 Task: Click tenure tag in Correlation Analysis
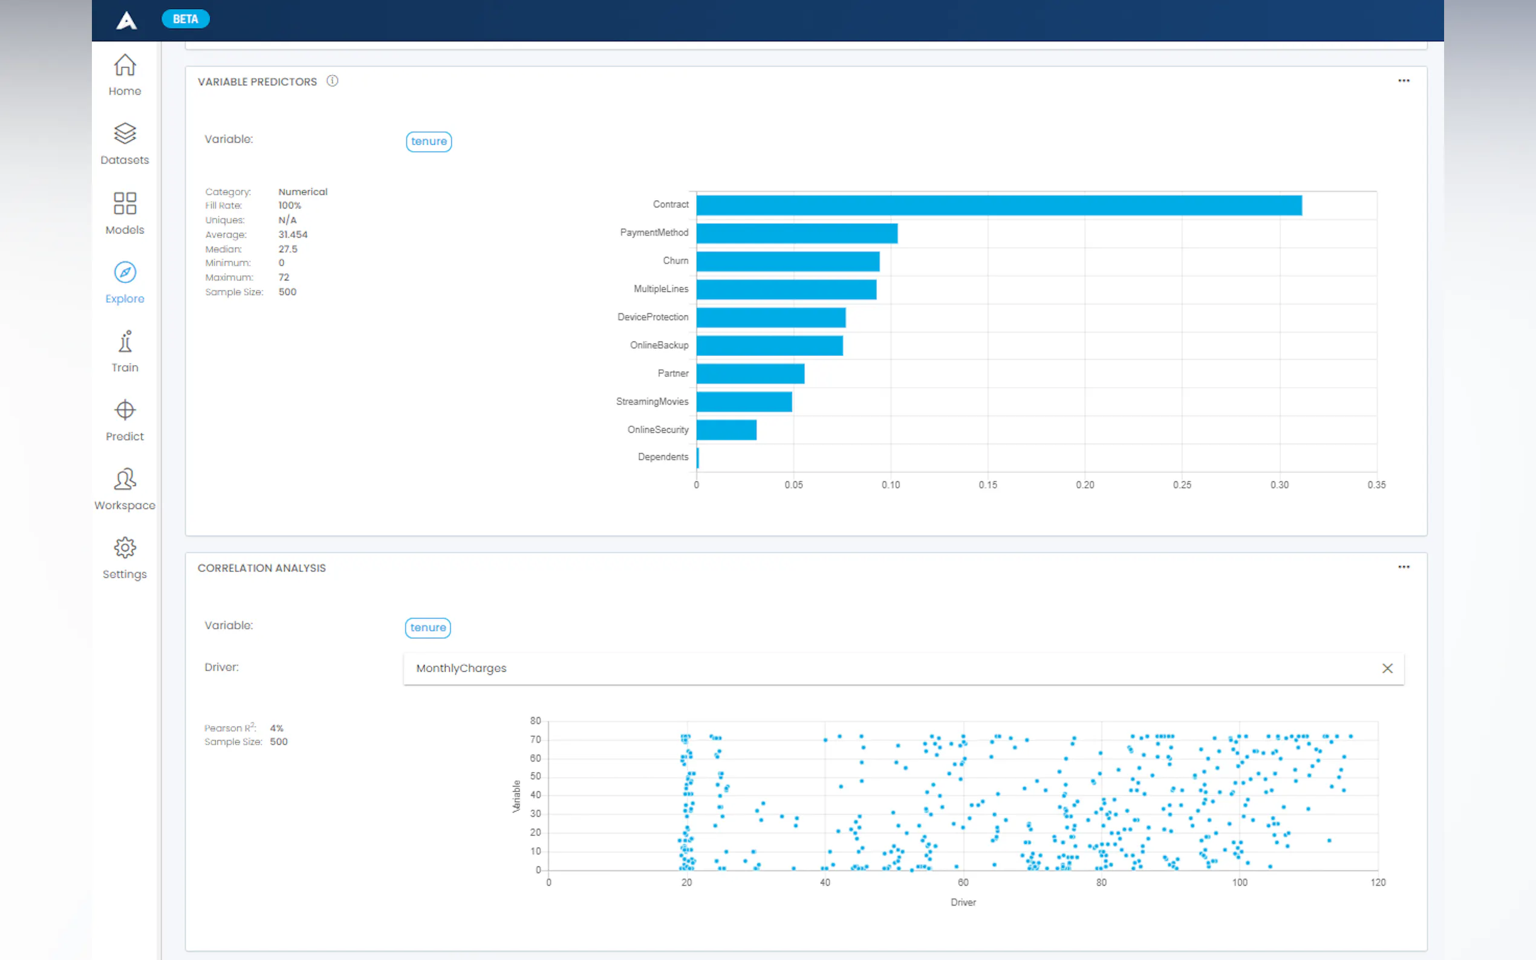click(428, 628)
